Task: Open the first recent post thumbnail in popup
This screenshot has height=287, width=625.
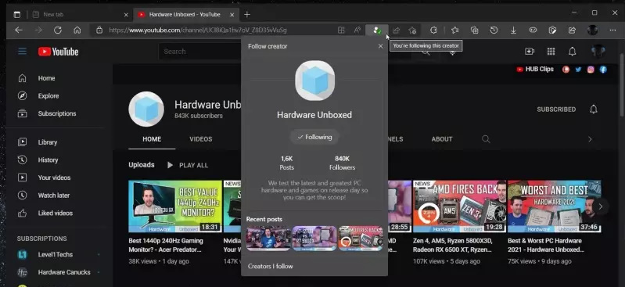Action: click(268, 239)
